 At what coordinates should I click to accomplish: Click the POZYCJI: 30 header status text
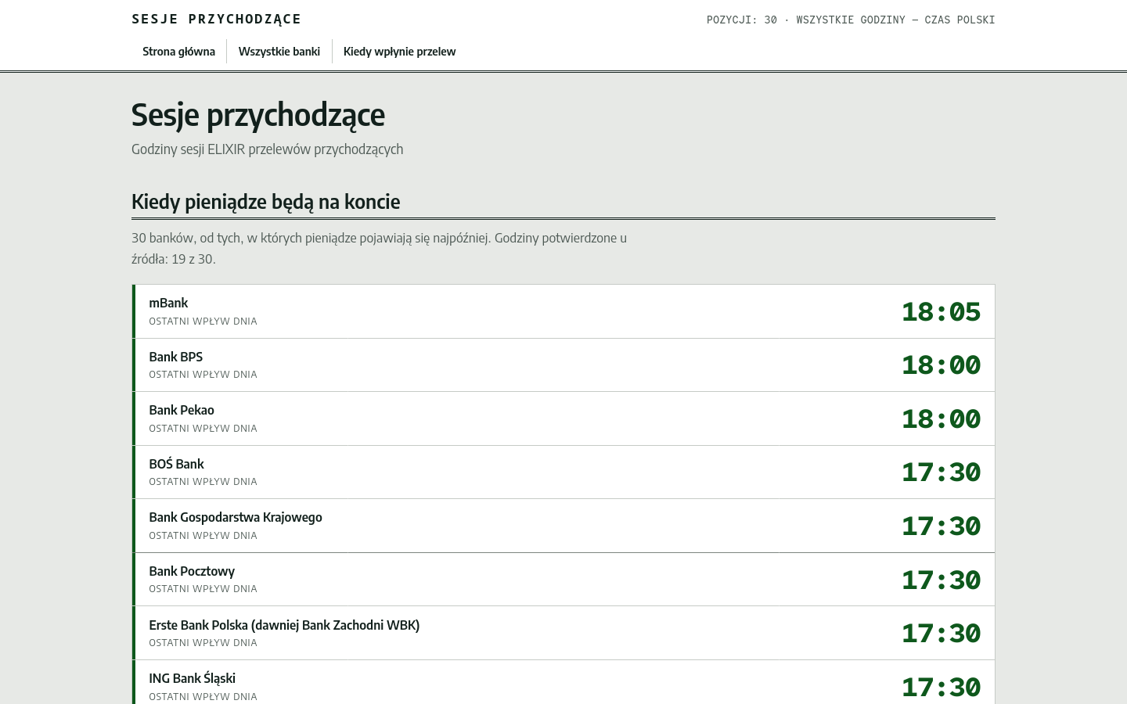click(851, 20)
